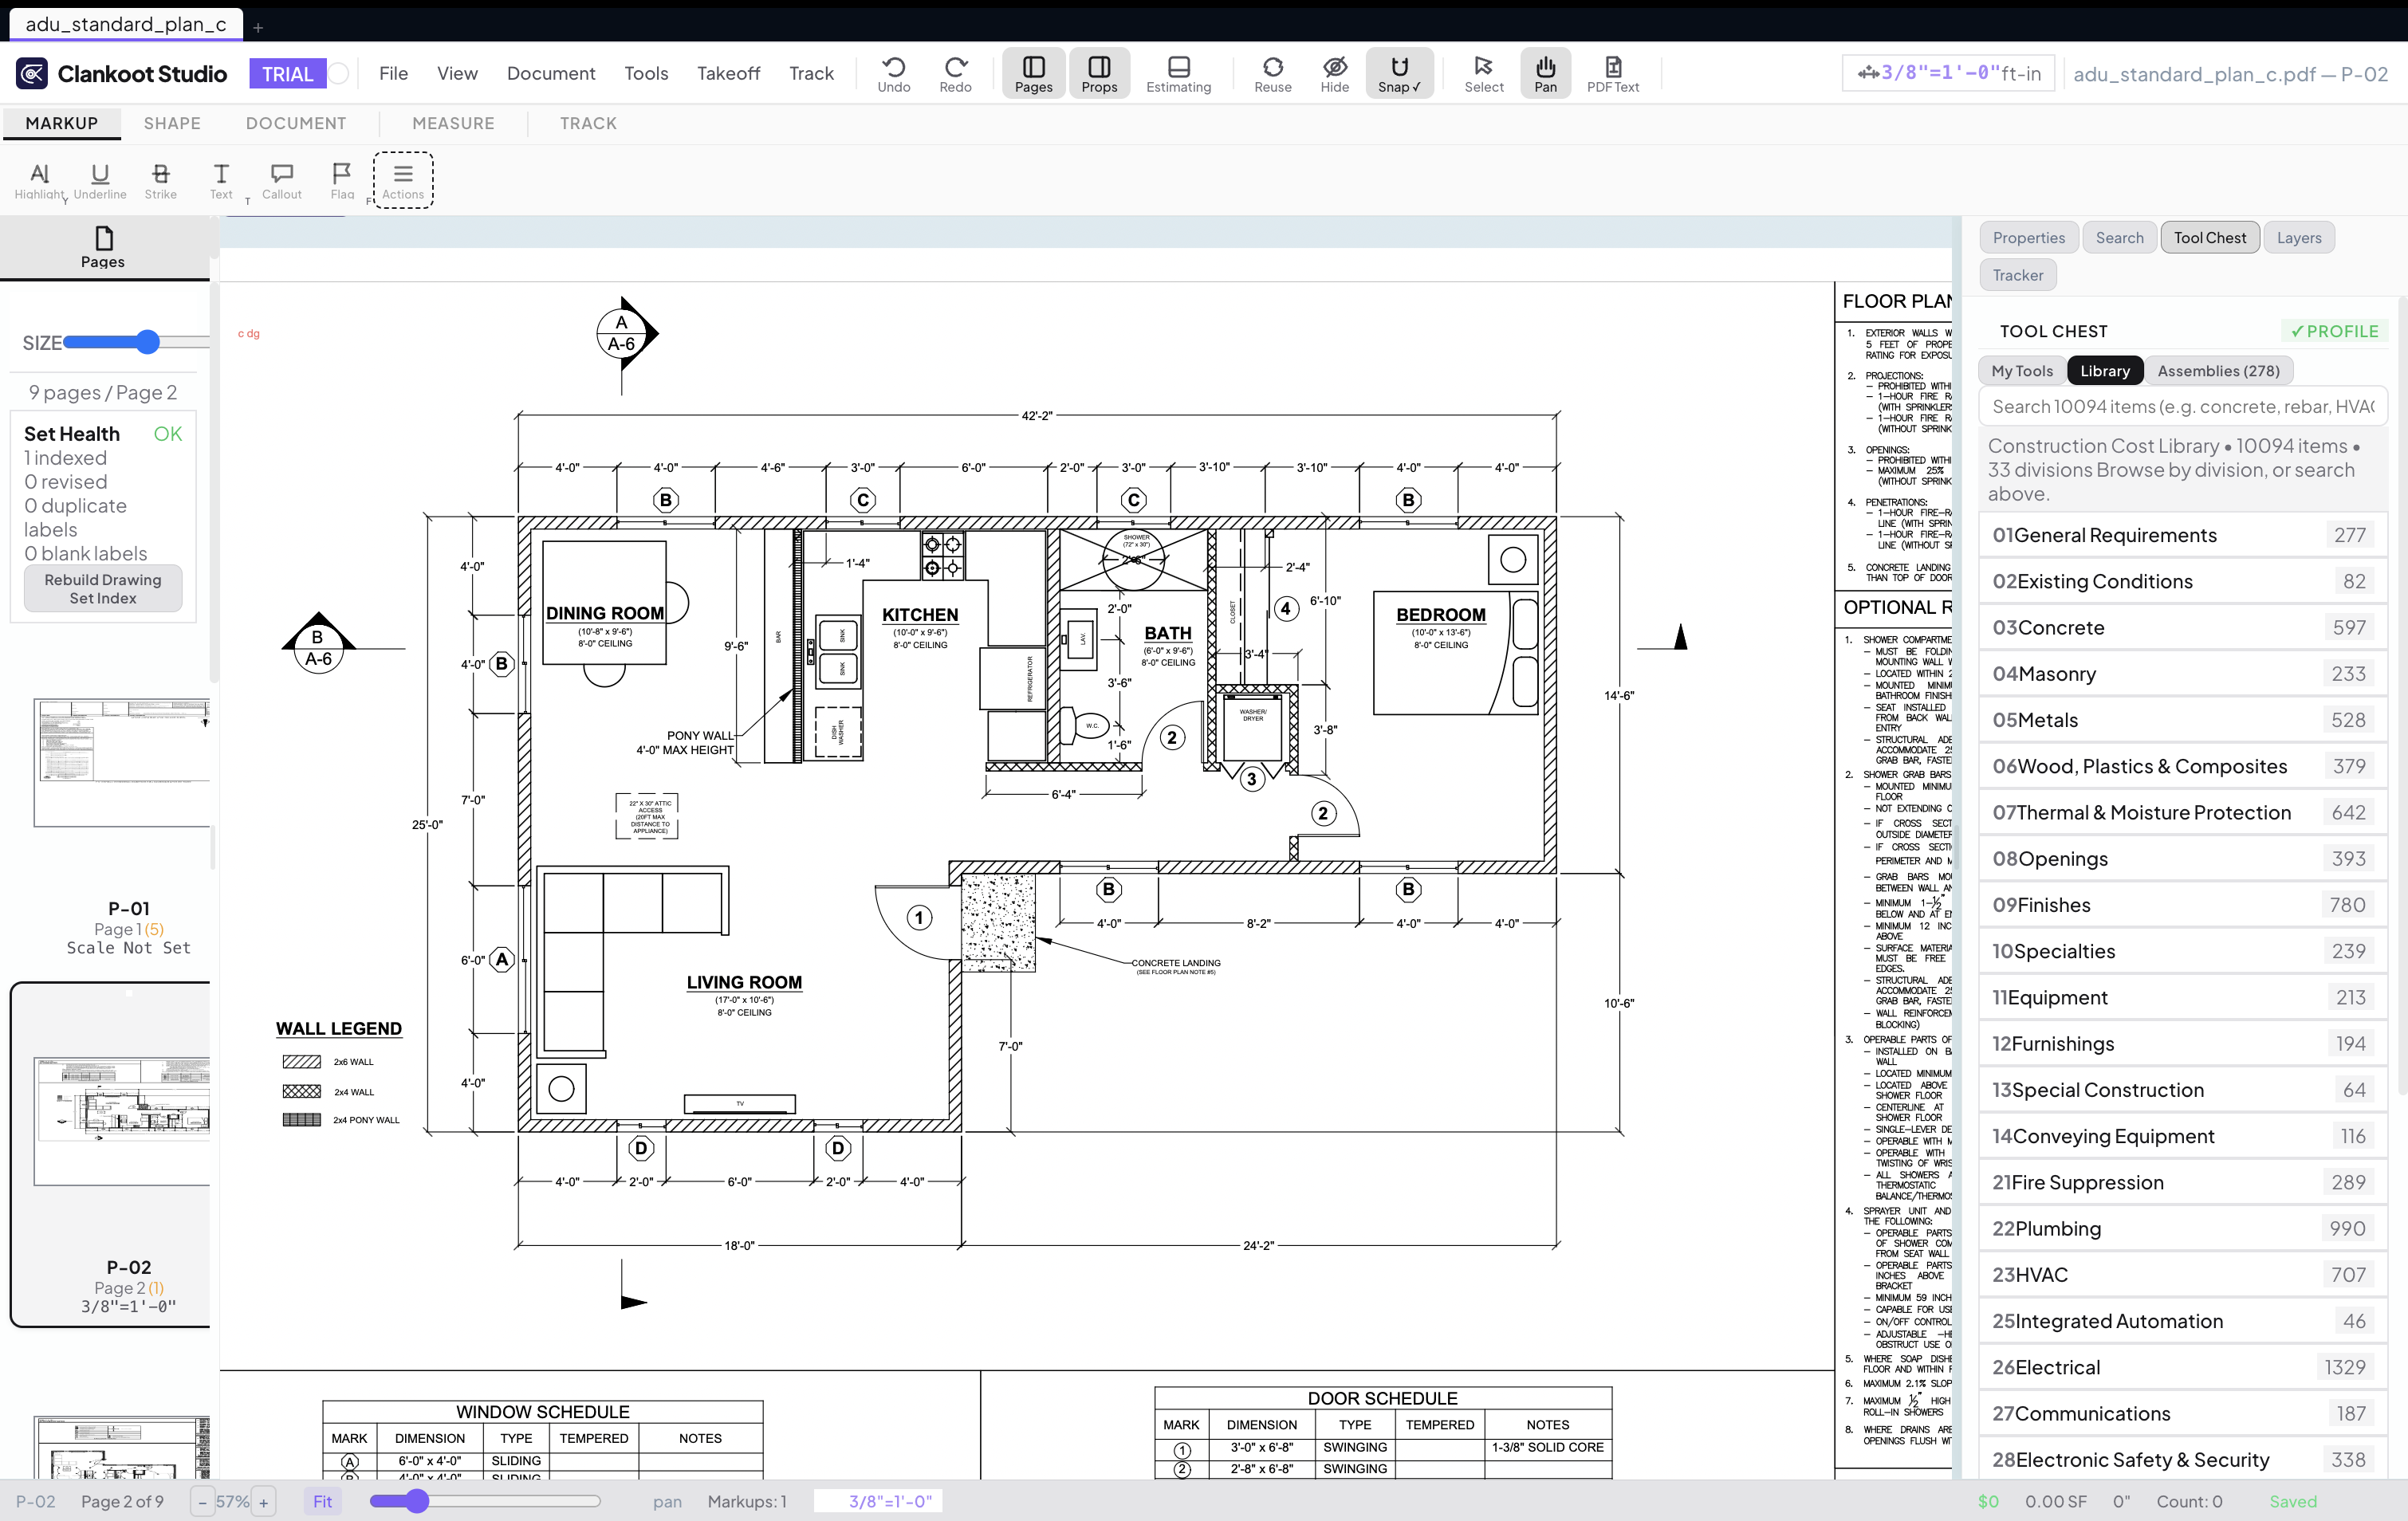Open the Actions menu icon
This screenshot has height=1521, width=2408.
(403, 180)
